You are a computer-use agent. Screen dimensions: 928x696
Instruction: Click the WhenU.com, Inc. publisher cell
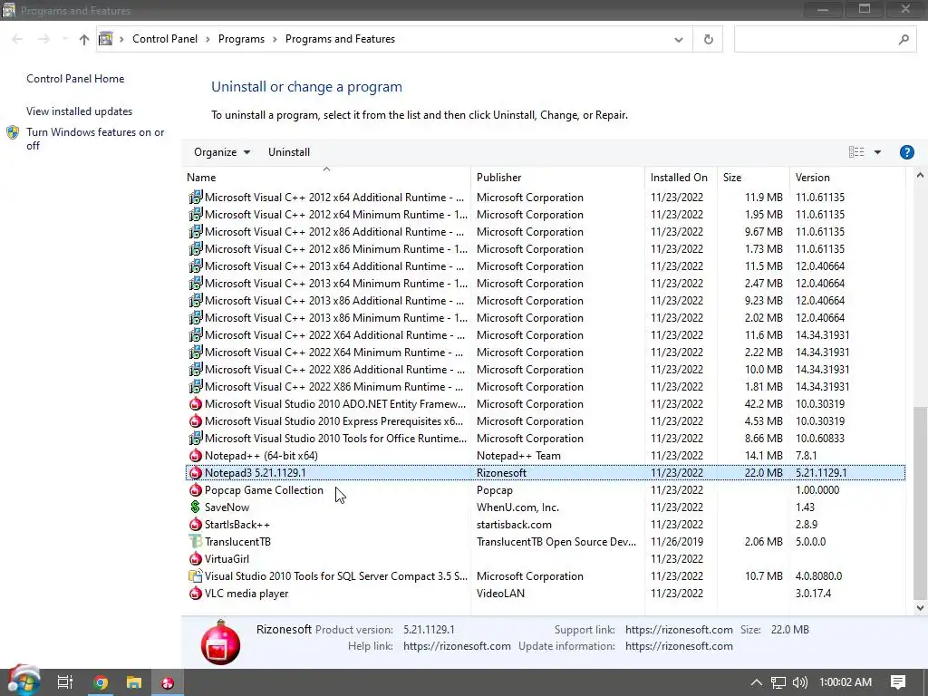click(517, 507)
